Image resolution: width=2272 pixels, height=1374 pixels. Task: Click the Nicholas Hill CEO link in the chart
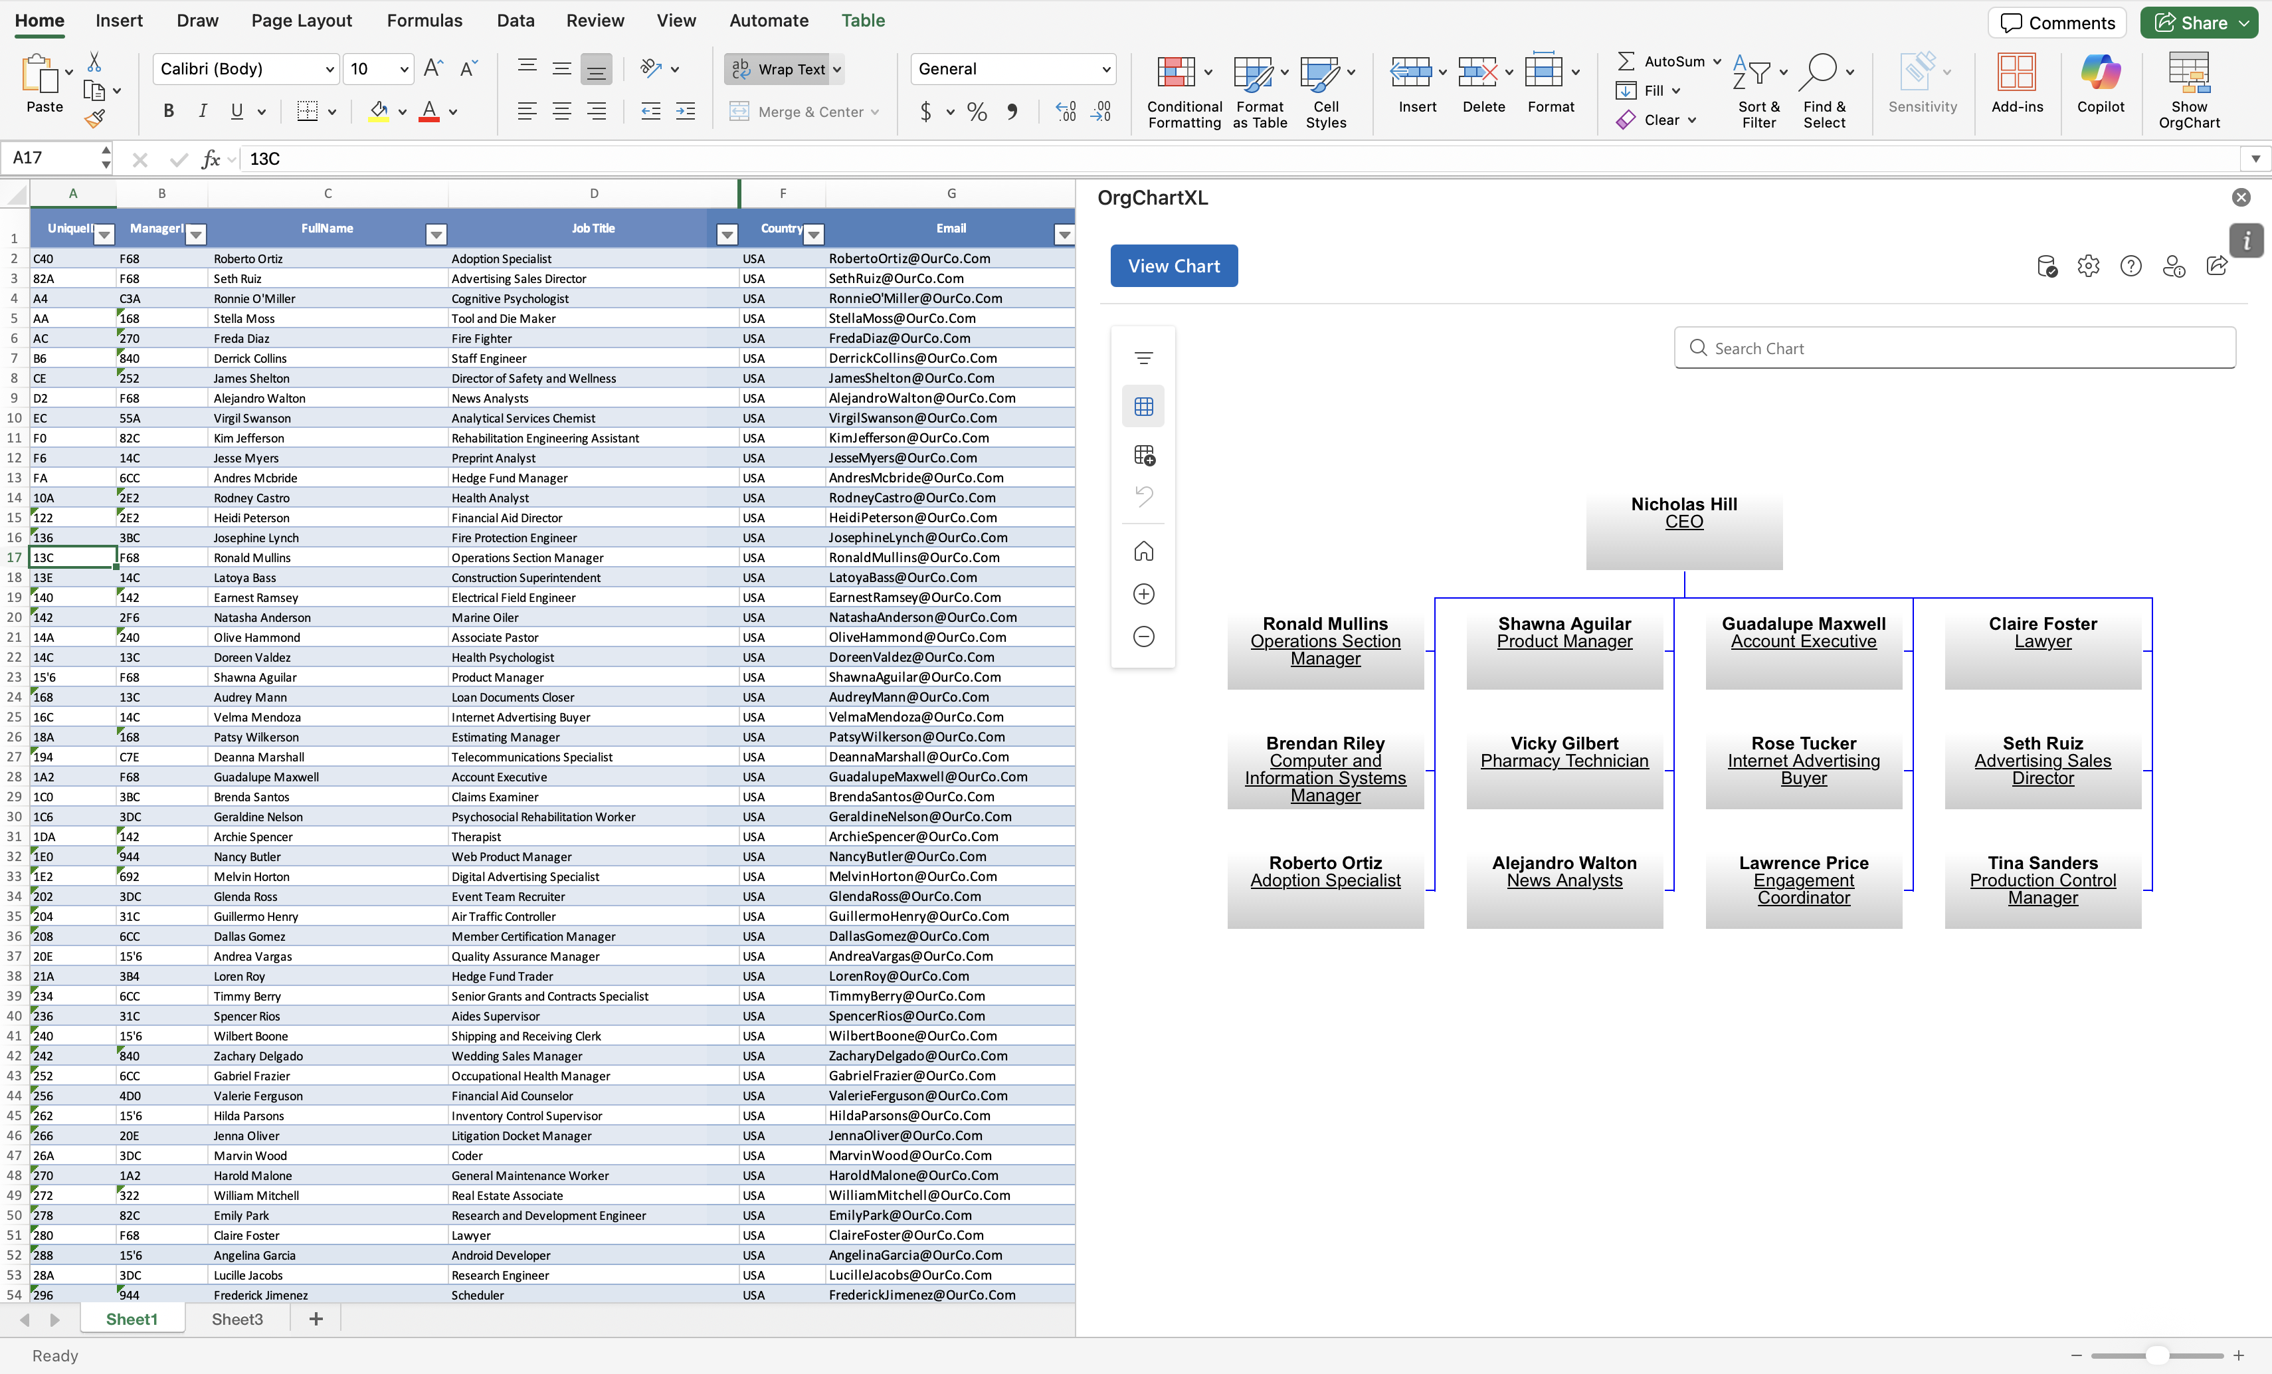[x=1683, y=521]
